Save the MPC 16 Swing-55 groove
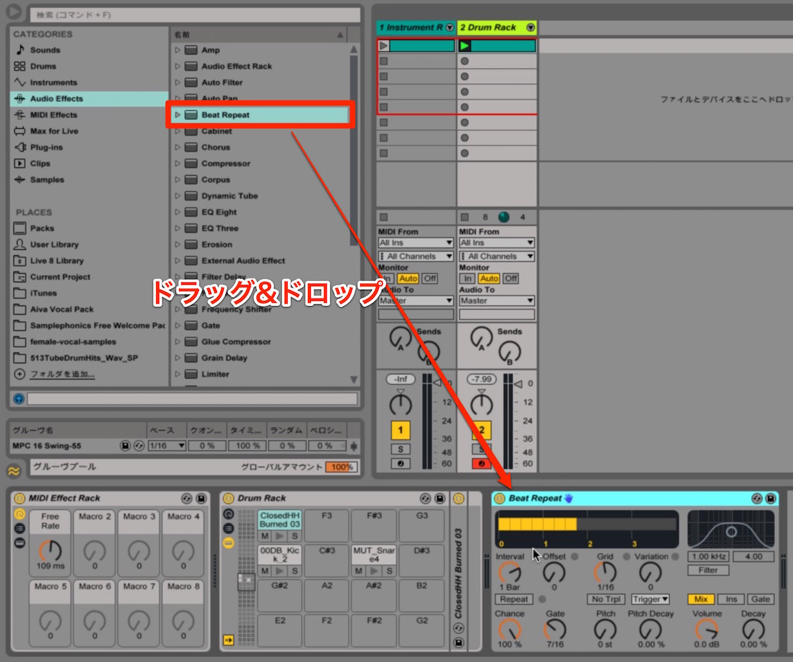Viewport: 793px width, 662px height. 125,446
